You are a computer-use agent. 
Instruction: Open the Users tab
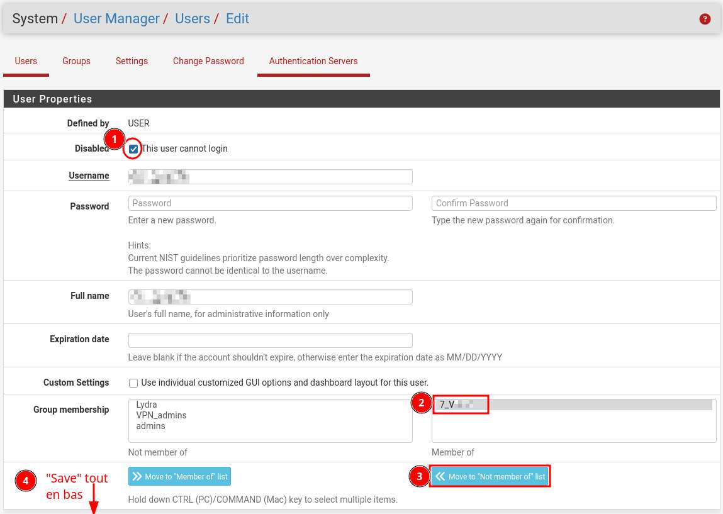click(x=26, y=61)
